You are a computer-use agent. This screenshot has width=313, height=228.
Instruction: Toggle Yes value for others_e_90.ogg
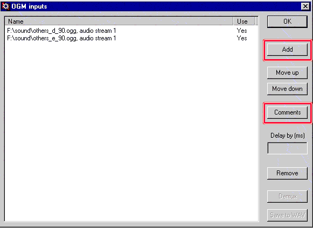[x=242, y=38]
